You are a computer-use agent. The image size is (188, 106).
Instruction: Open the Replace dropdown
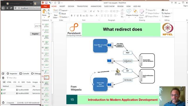tap(167, 13)
